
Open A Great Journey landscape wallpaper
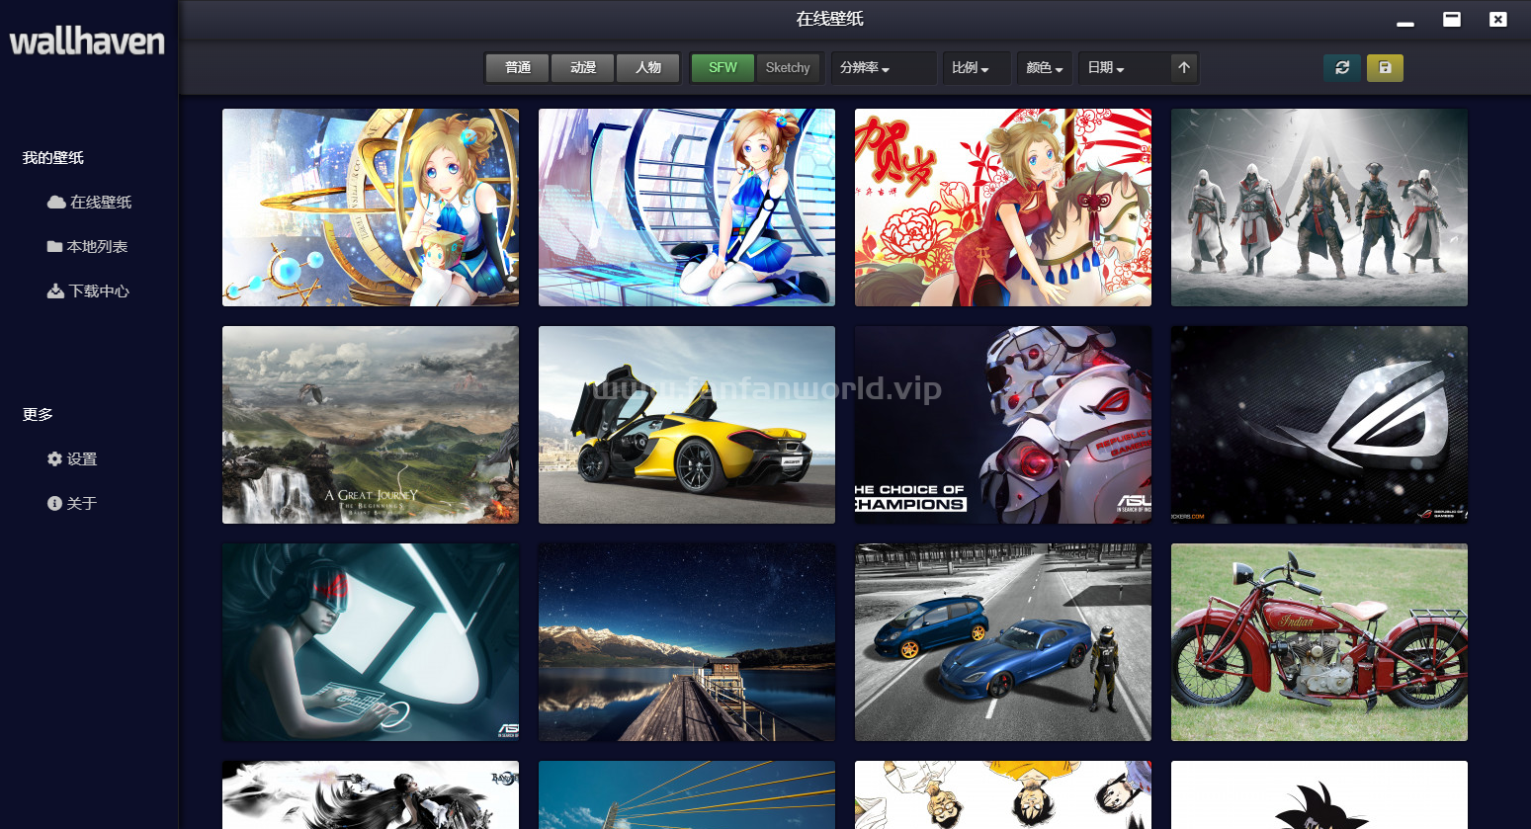pos(371,425)
